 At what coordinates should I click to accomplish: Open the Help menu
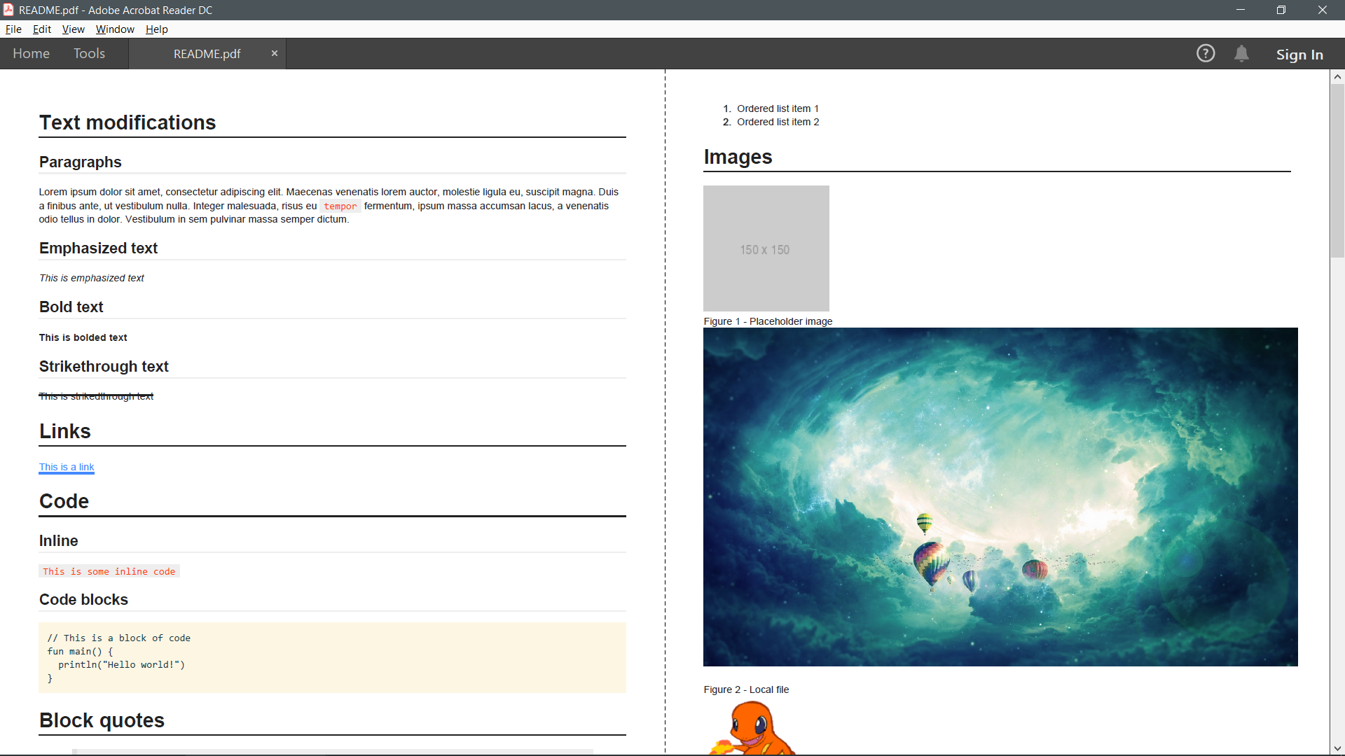156,29
